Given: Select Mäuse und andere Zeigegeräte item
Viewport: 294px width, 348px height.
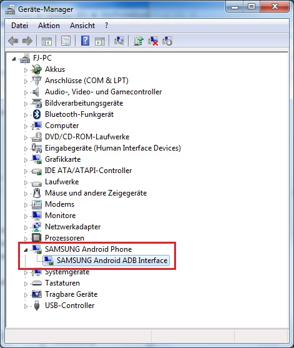Looking at the screenshot, I should (x=96, y=193).
